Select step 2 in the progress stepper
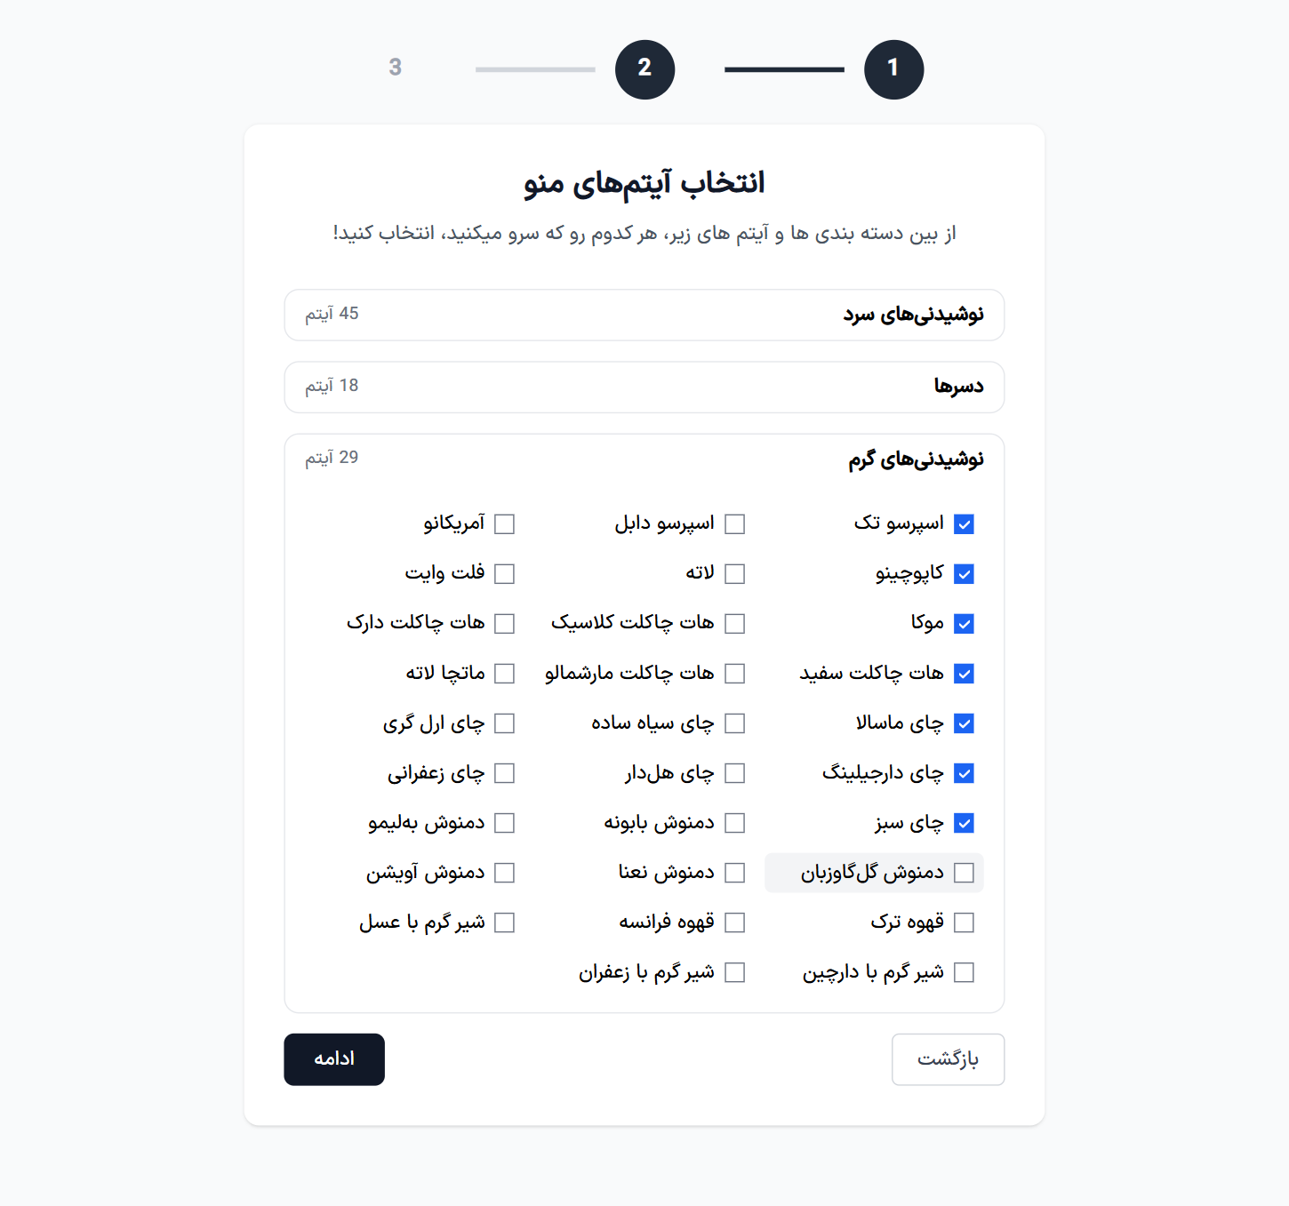This screenshot has height=1206, width=1289. [x=644, y=68]
